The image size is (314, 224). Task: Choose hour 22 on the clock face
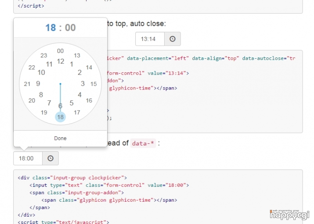tap(32, 68)
